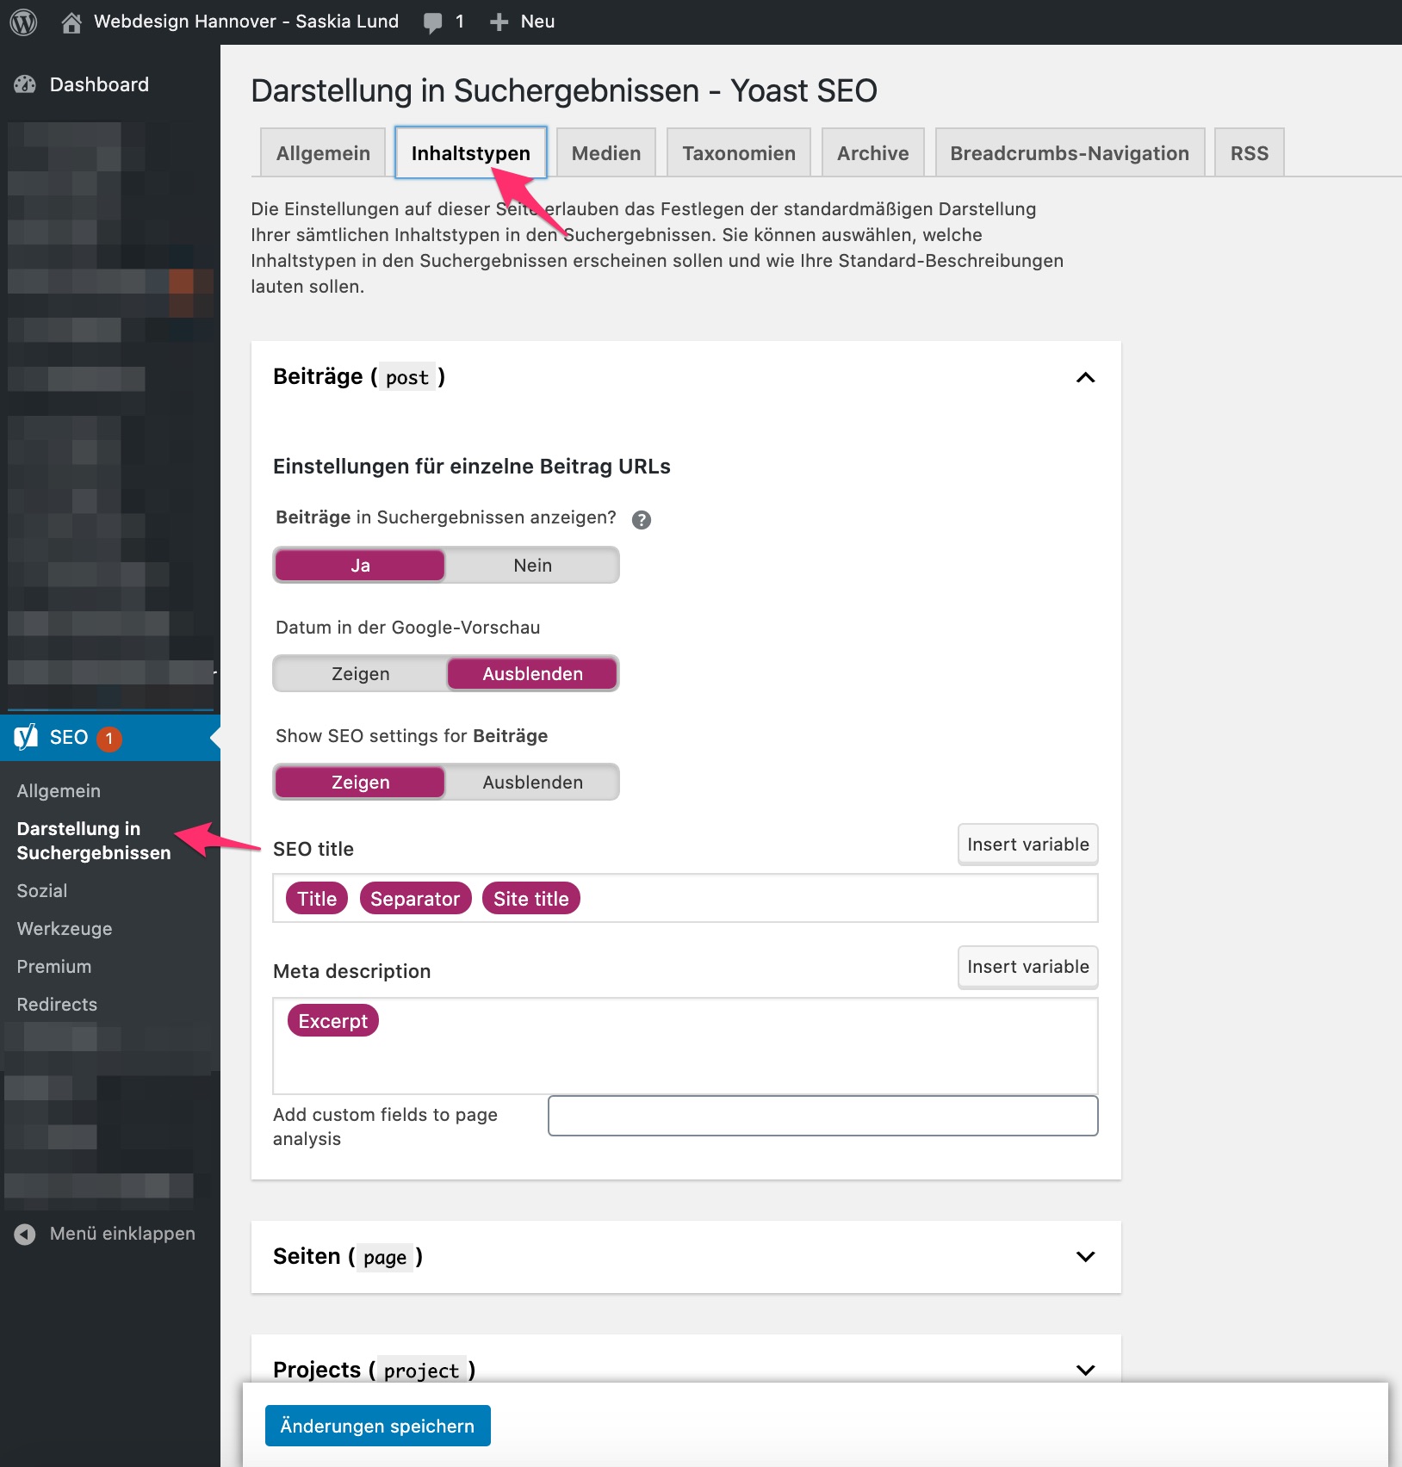Focus the custom fields input box
Viewport: 1402px width, 1467px height.
click(x=822, y=1116)
